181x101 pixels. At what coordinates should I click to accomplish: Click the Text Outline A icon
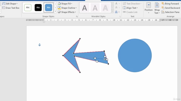(x=116, y=8)
